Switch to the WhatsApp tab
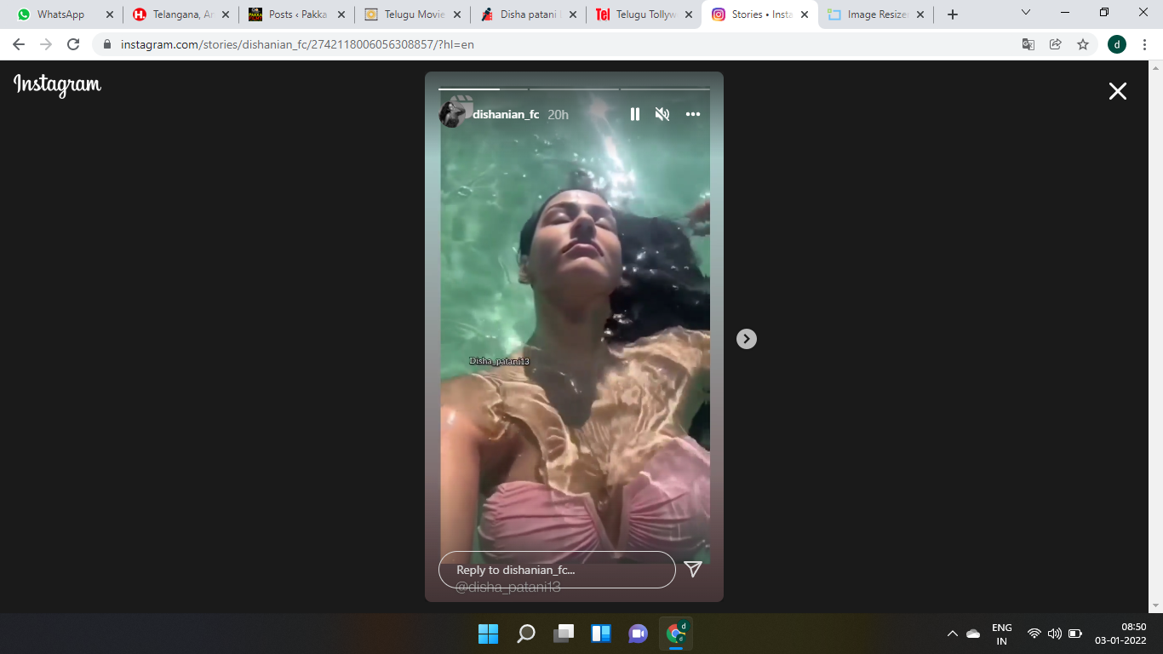Screen dimensions: 1163x654 click(x=60, y=14)
